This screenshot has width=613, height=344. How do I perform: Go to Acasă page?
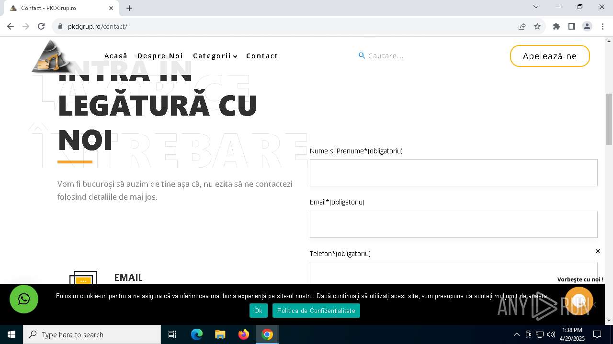coord(116,56)
